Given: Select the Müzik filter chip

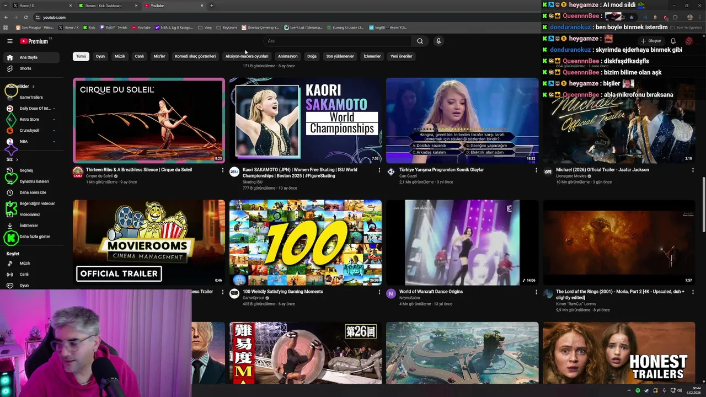Looking at the screenshot, I should click(x=120, y=56).
